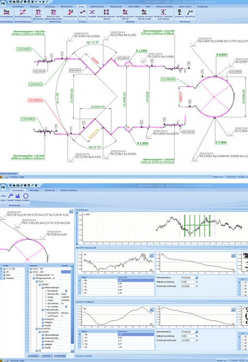Collapse the Filtereinstellungen tree node under Ra Rz
The height and width of the screenshot is (362, 248).
(x=42, y=287)
